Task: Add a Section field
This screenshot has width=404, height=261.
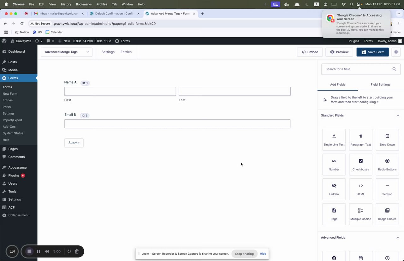Action: coord(387,189)
